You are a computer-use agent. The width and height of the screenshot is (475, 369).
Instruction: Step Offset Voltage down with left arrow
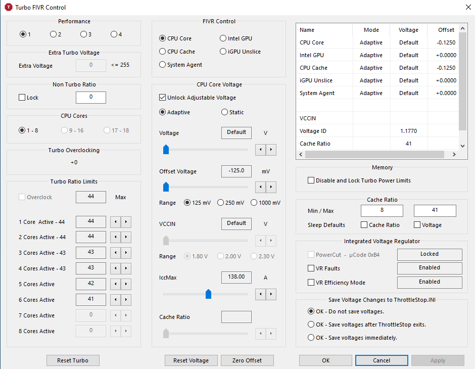[x=261, y=187]
